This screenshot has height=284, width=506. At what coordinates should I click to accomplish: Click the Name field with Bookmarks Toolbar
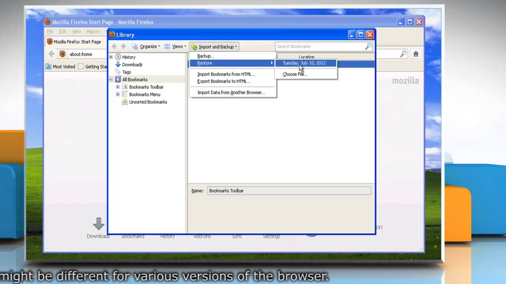[x=289, y=191]
